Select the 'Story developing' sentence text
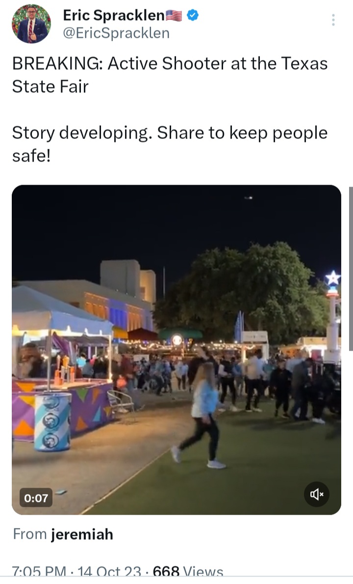Screen dimensions: 353x584 pyautogui.click(x=170, y=144)
